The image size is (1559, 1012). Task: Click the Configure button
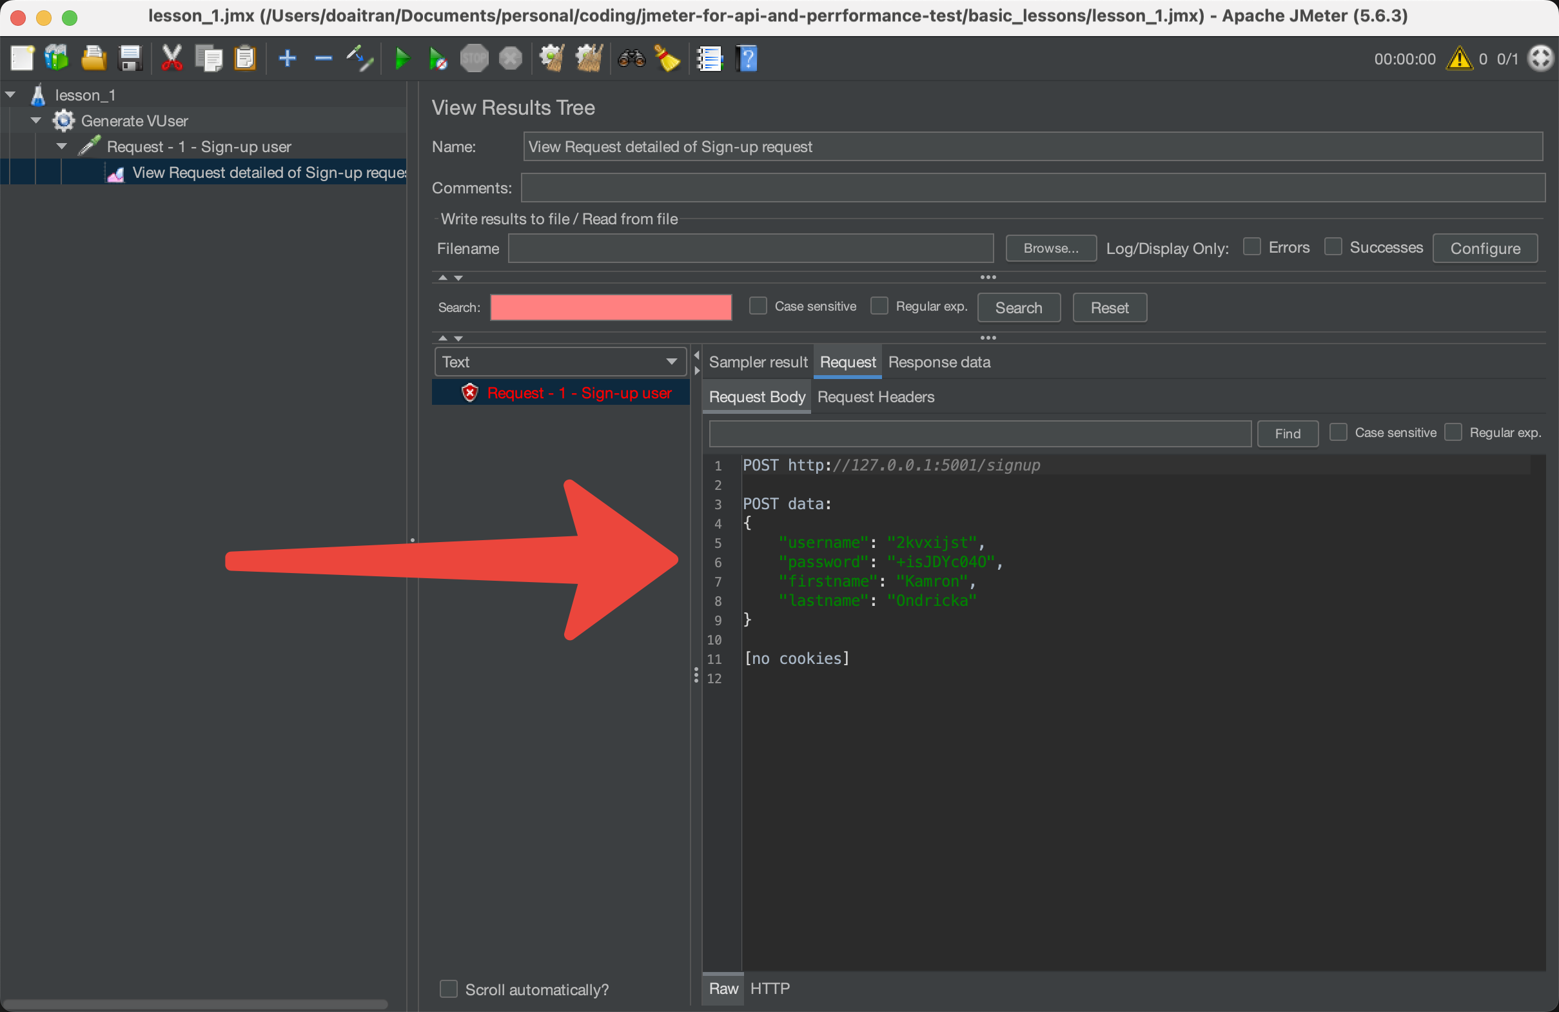[1485, 248]
